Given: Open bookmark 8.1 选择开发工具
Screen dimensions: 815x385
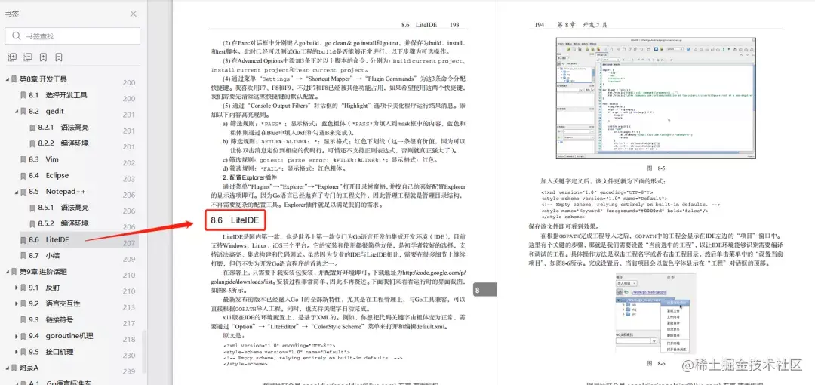Looking at the screenshot, I should pos(57,95).
